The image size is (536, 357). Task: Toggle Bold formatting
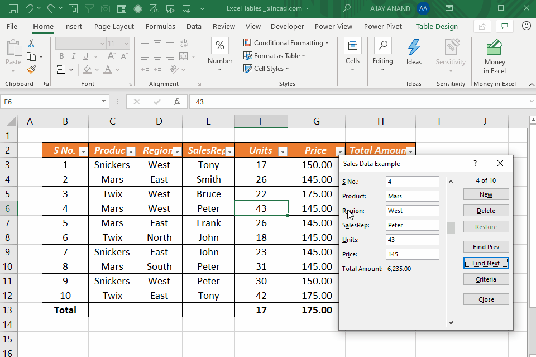tap(61, 56)
